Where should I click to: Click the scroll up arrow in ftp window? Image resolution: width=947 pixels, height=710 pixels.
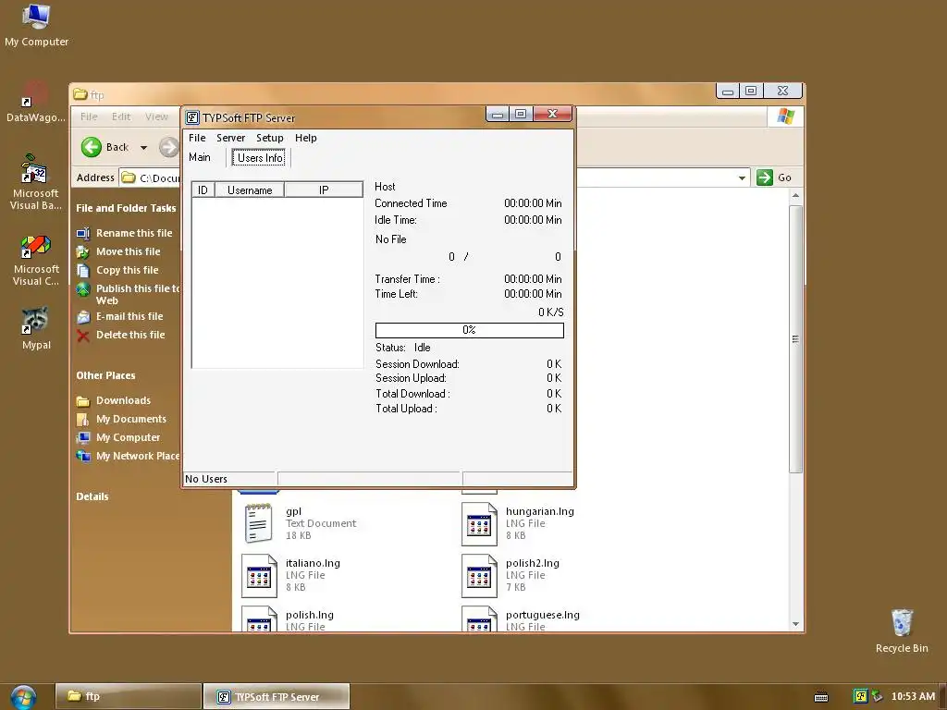[795, 196]
